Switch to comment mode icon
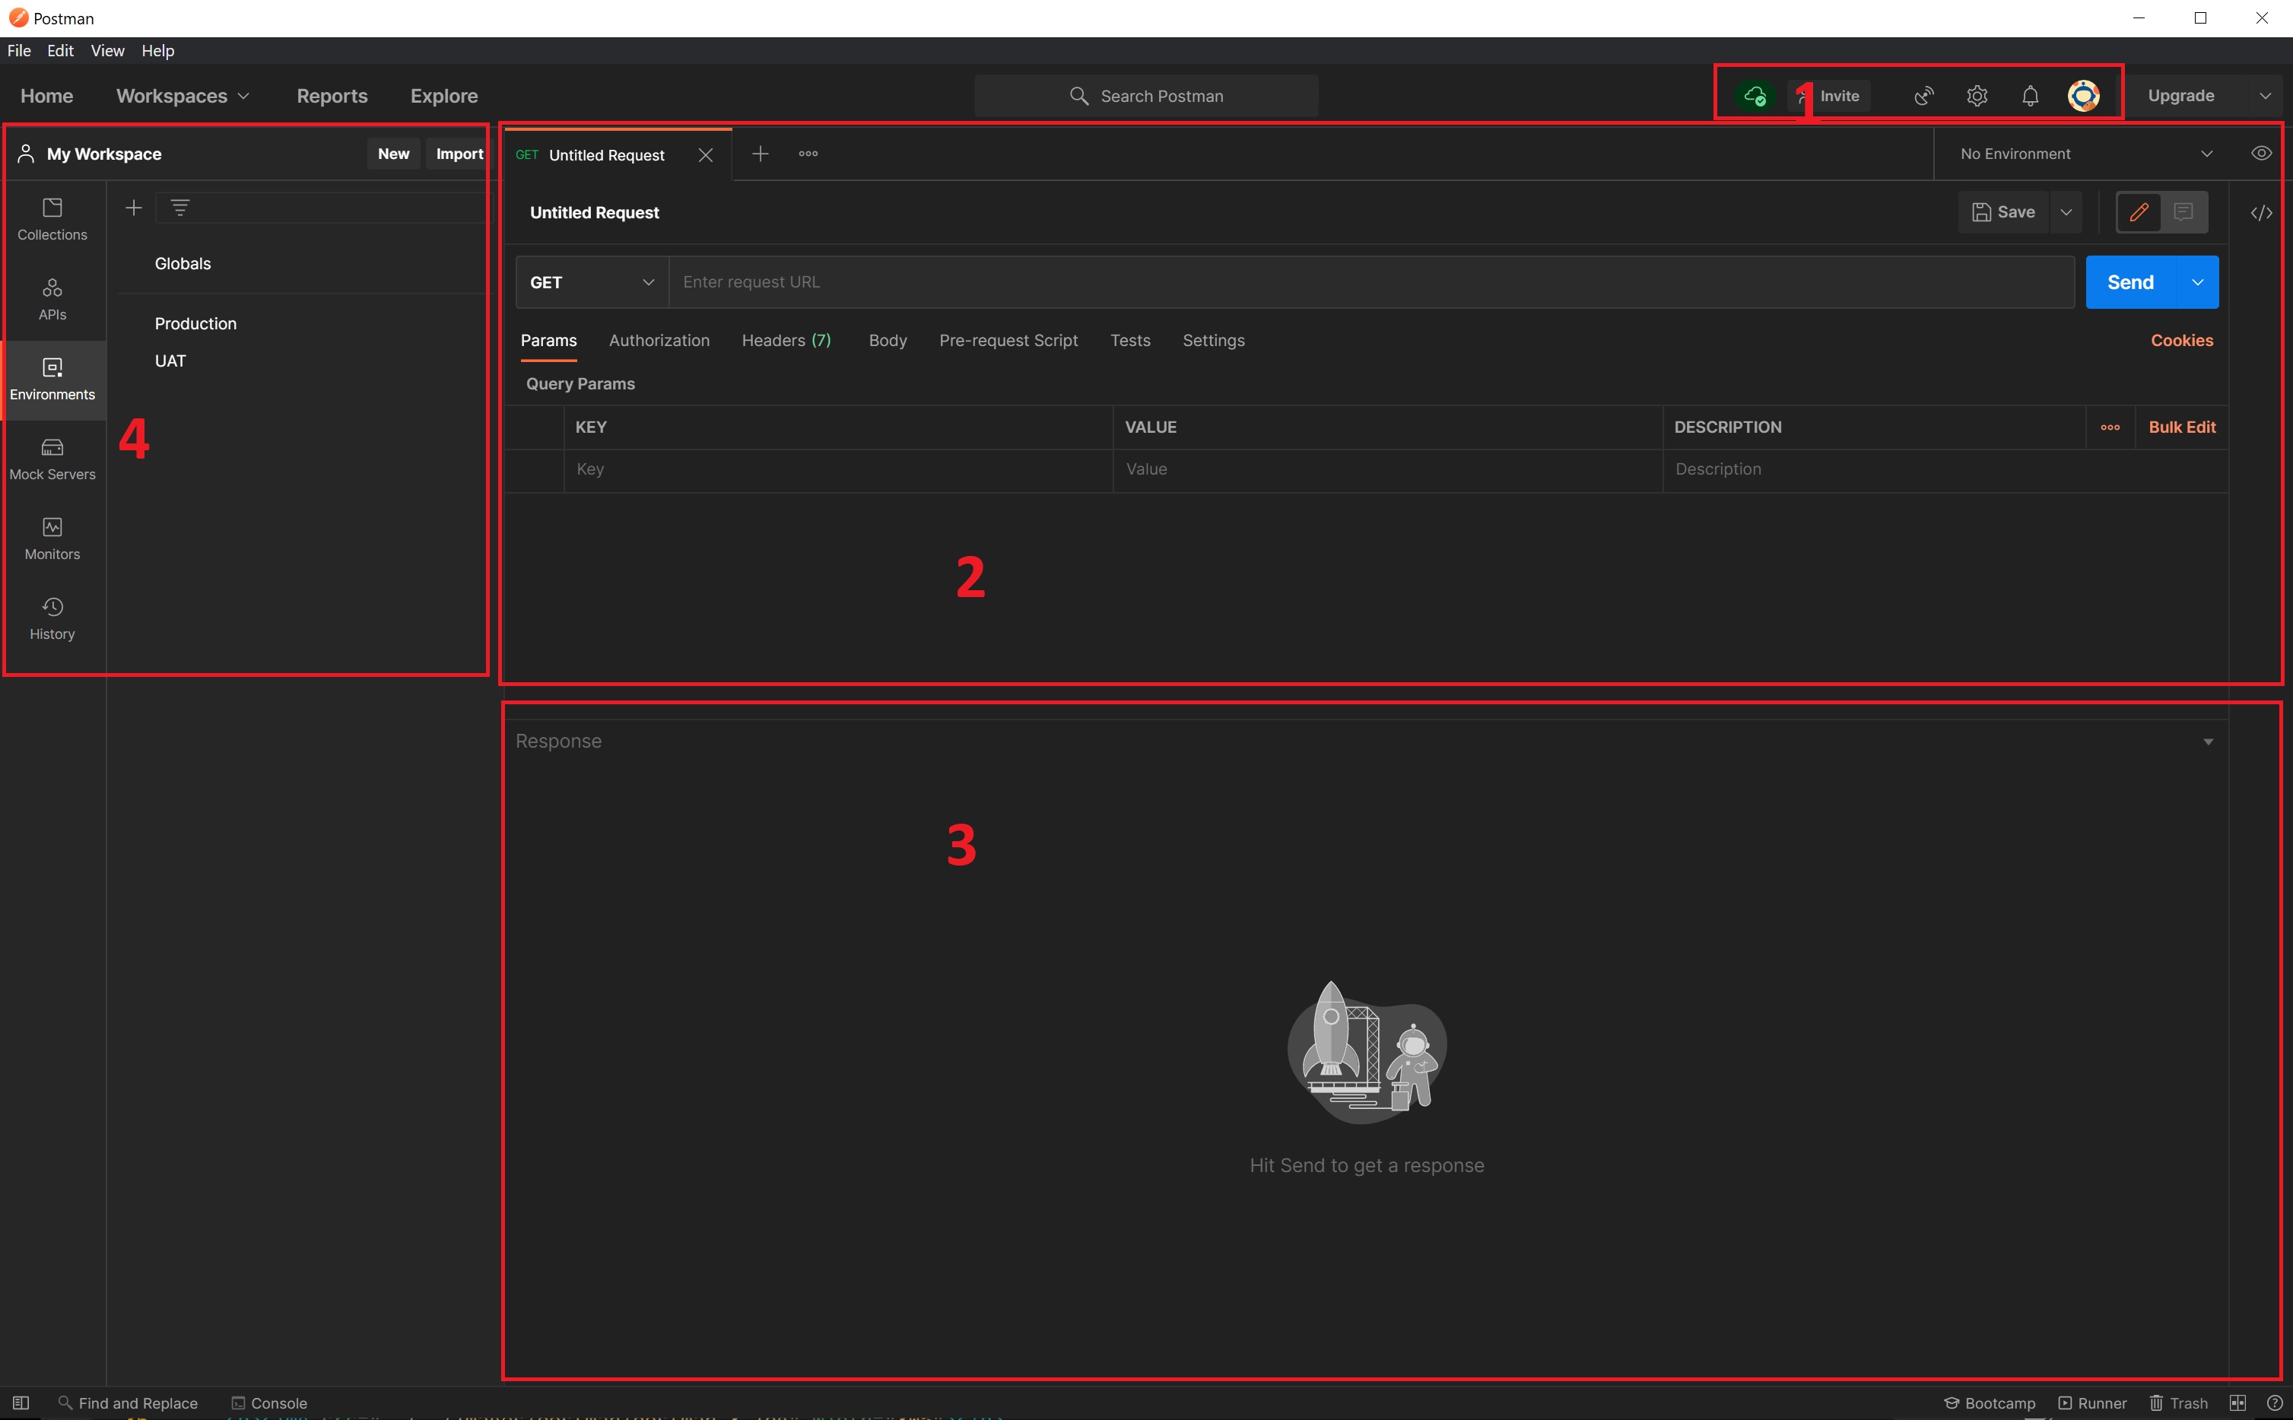The height and width of the screenshot is (1420, 2293). click(2183, 212)
